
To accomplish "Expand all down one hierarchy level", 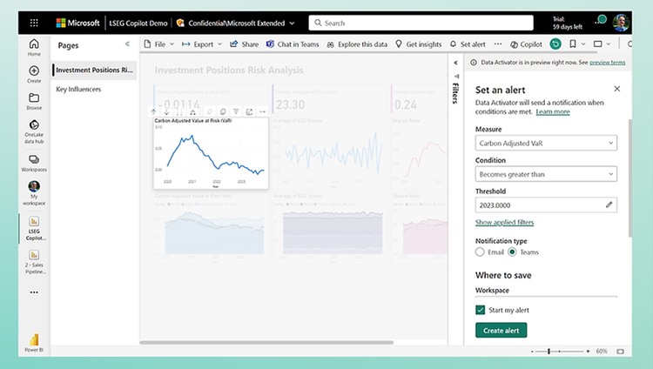I will point(192,111).
